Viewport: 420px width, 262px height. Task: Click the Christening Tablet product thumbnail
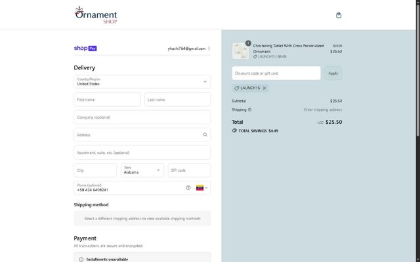click(241, 50)
